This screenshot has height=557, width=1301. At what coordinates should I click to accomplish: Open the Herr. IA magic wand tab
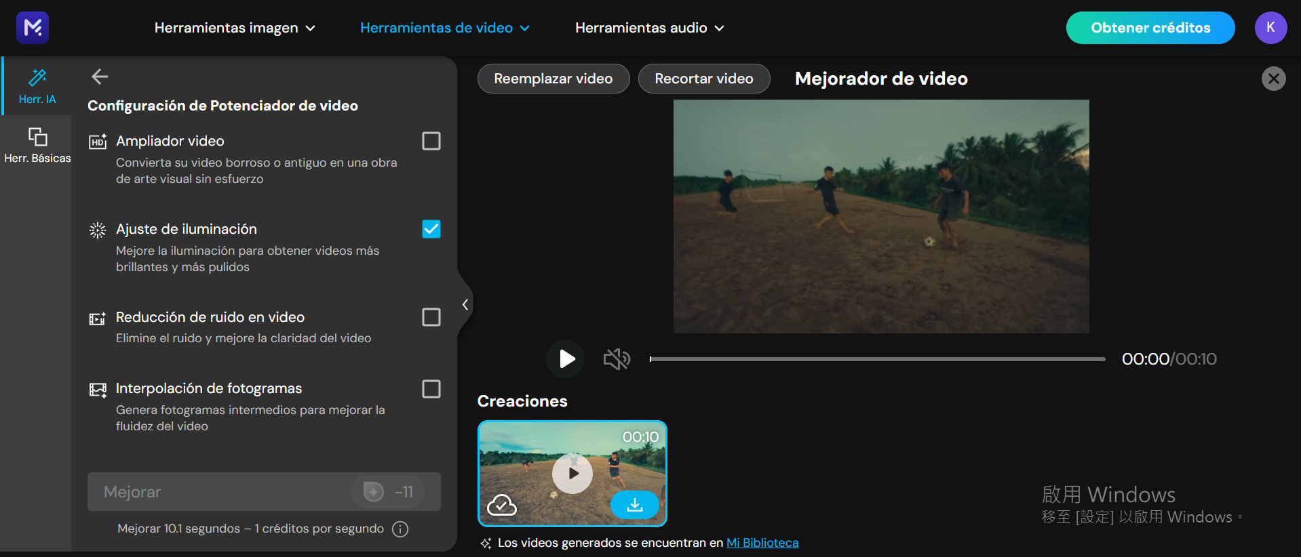(37, 85)
